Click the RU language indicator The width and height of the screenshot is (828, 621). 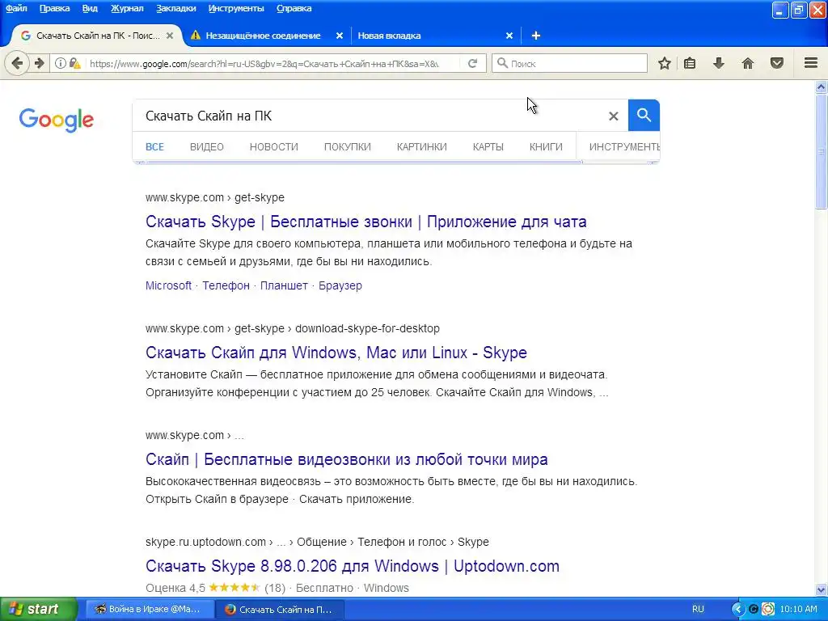point(698,609)
